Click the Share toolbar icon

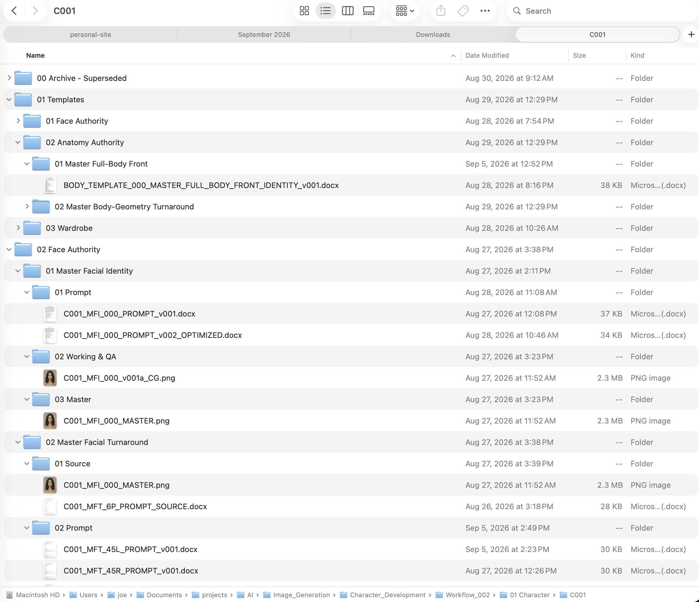[441, 11]
